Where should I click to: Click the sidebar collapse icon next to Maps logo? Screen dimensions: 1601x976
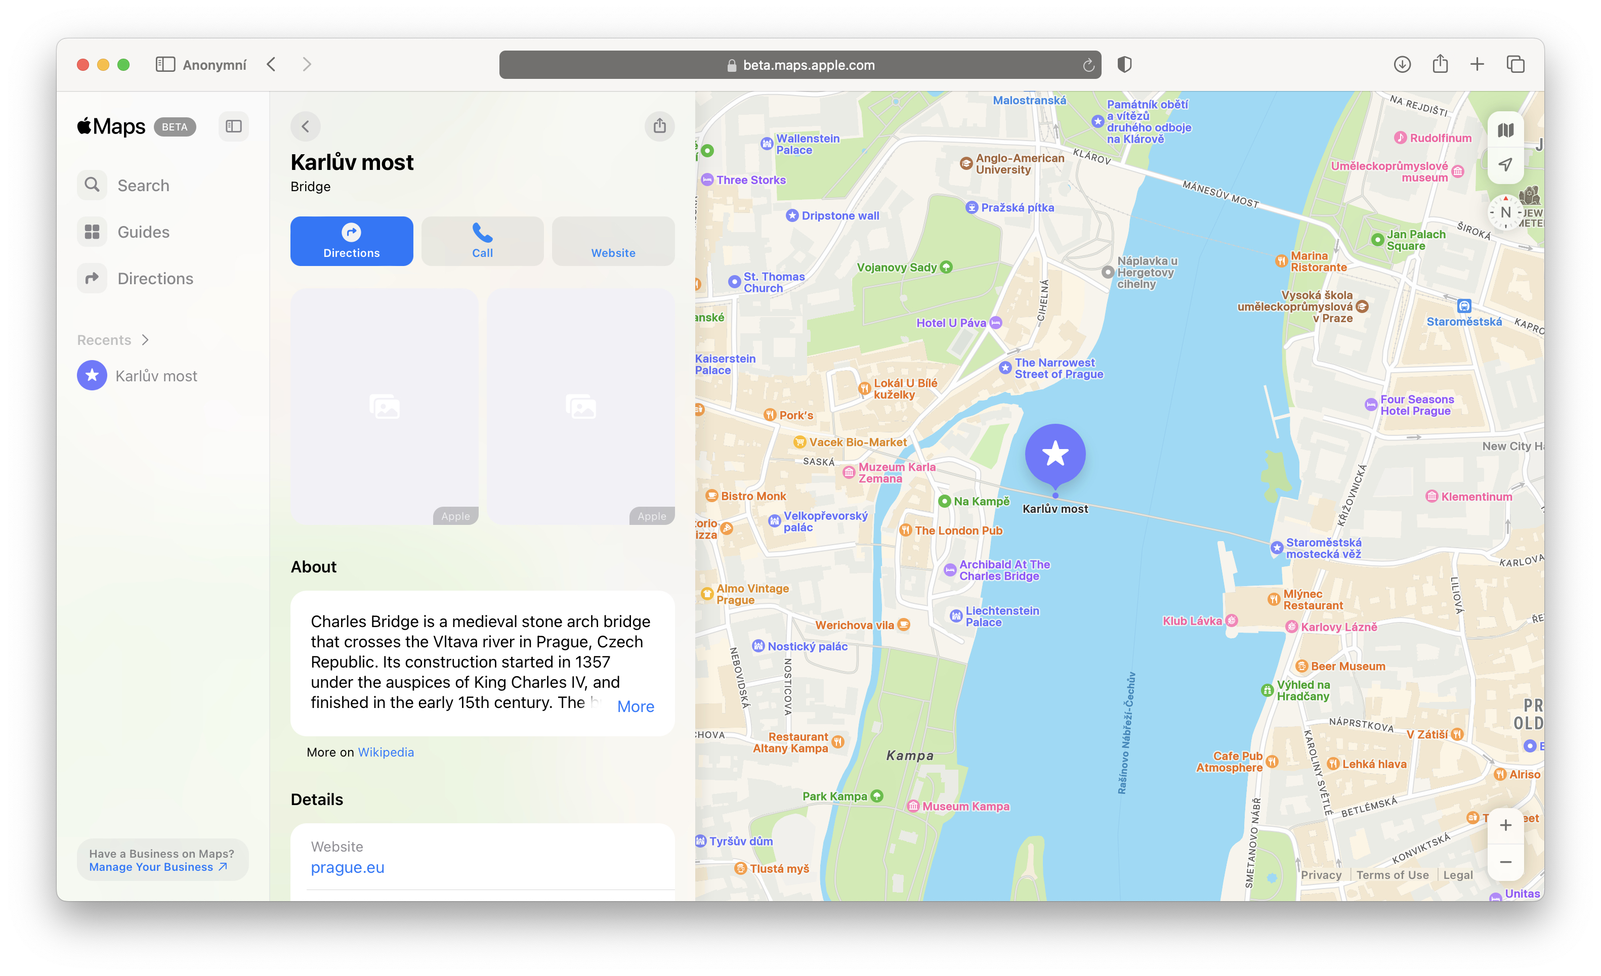233,126
